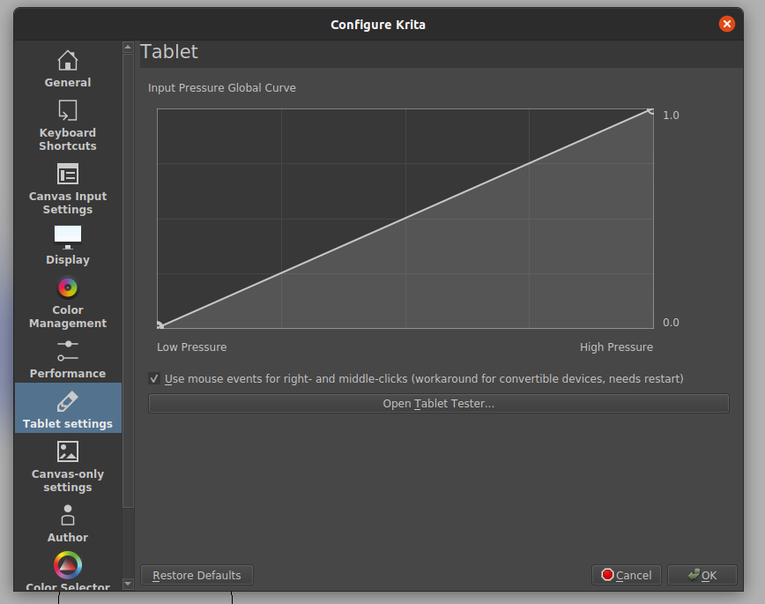Confirm settings with OK button
765x604 pixels.
coord(702,575)
